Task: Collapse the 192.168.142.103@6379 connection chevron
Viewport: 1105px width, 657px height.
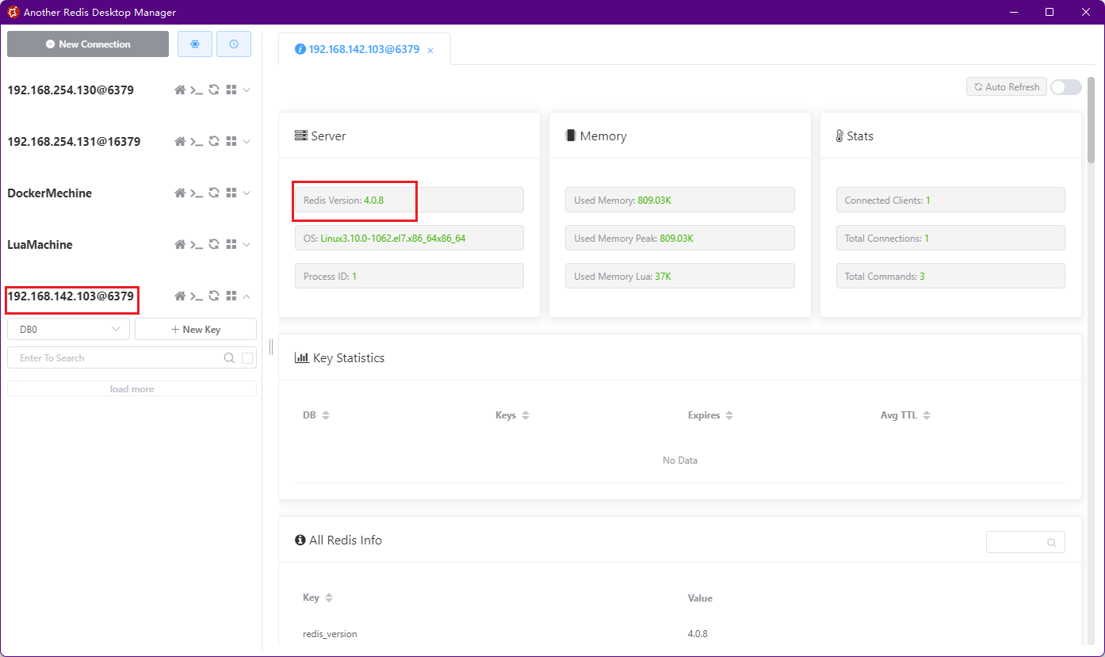Action: tap(247, 296)
